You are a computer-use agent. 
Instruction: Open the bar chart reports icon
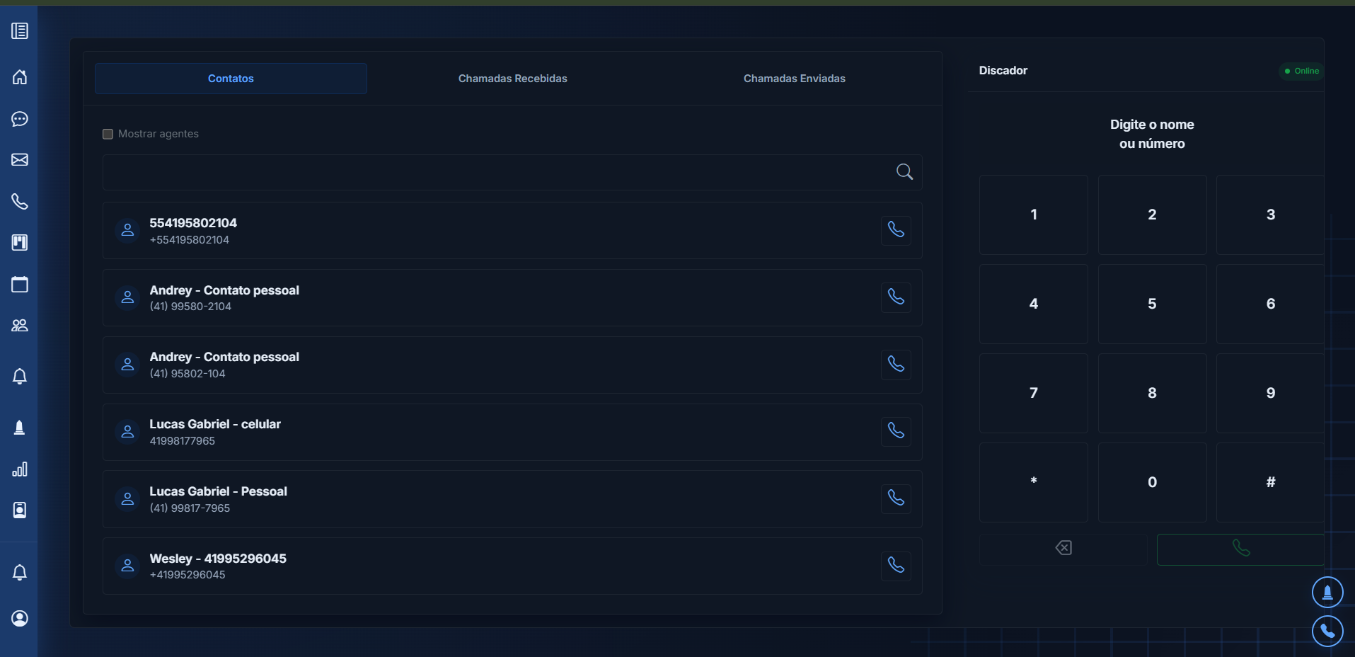coord(20,469)
